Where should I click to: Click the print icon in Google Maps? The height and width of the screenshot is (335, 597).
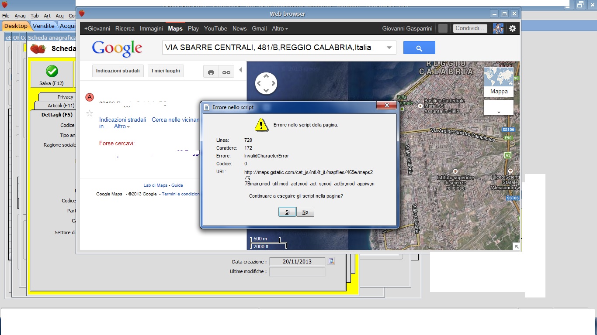point(211,72)
